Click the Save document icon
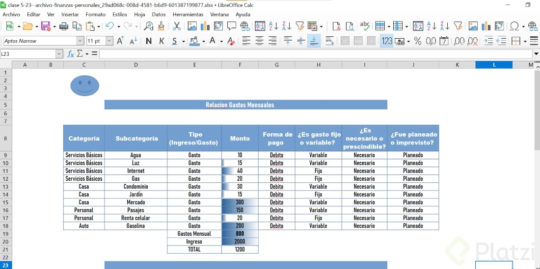The image size is (540, 269). click(x=45, y=26)
